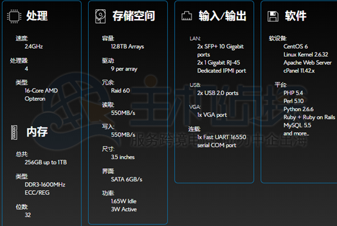Click the 界面 label
Viewport: 337px width, 226px height.
(x=108, y=171)
